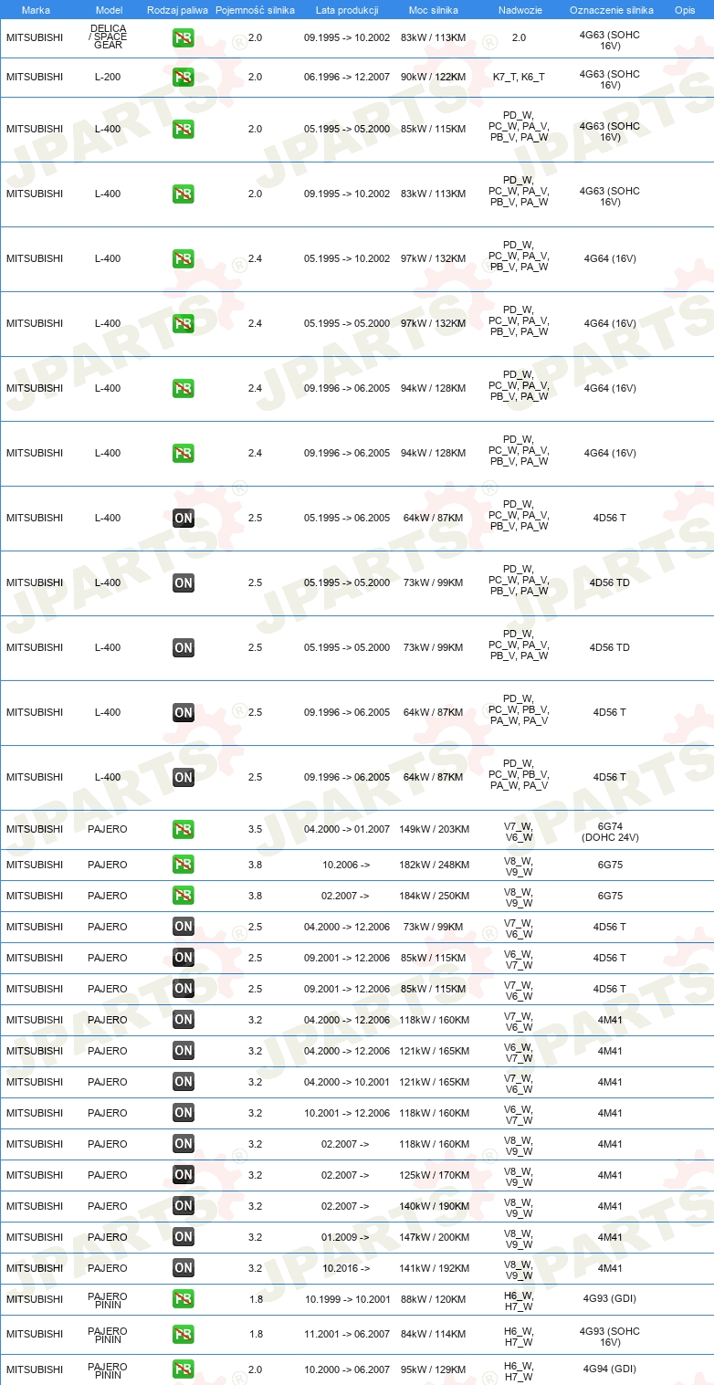Click the '06.1996 -> 12.2007' production years cell
Image resolution: width=714 pixels, height=1385 pixels.
point(347,77)
